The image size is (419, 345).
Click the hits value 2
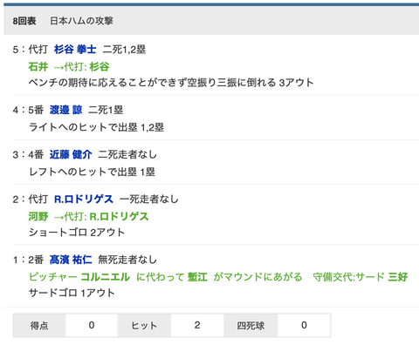pos(197,325)
